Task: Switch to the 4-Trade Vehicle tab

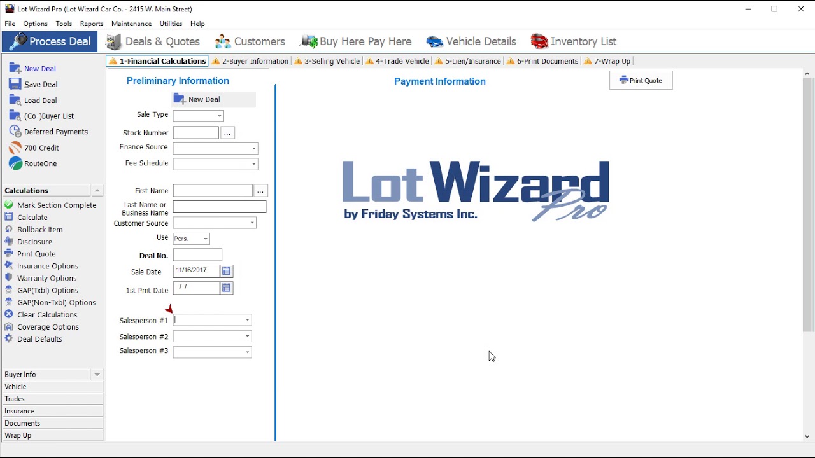Action: (x=397, y=61)
